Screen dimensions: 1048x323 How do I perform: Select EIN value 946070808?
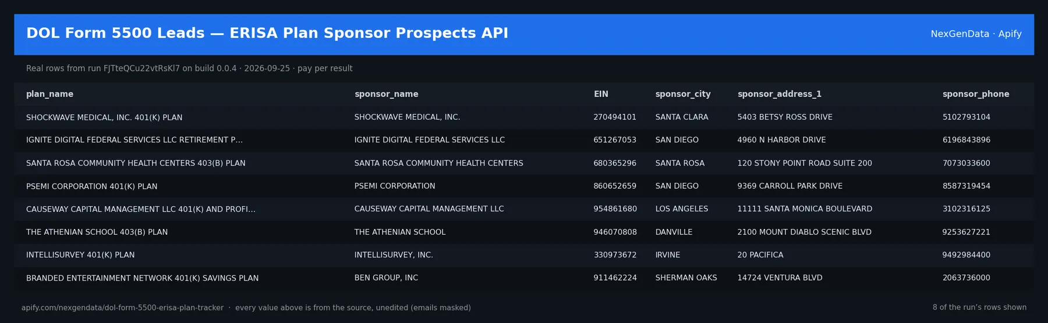615,232
